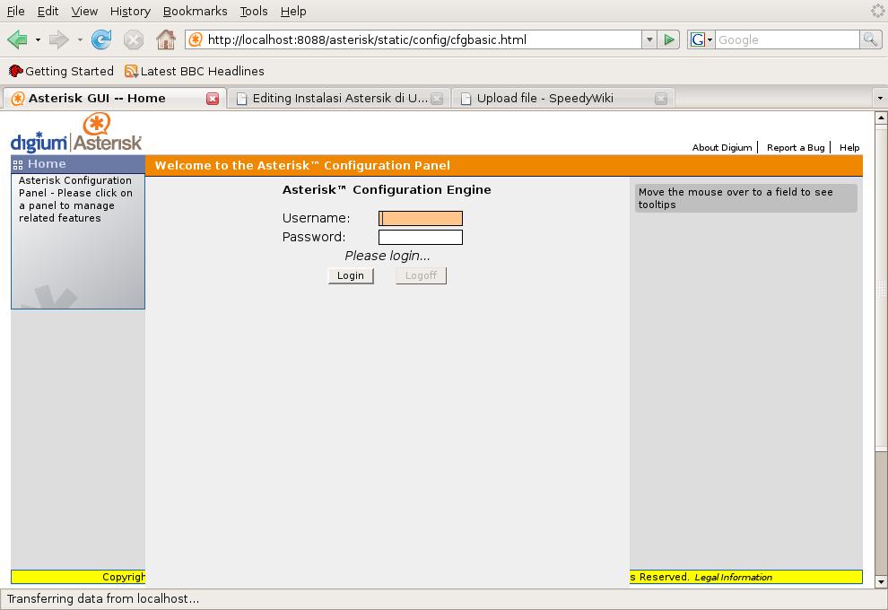Image resolution: width=888 pixels, height=610 pixels.
Task: Switch to Upload file - SpeedyWiki tab
Action: (544, 98)
